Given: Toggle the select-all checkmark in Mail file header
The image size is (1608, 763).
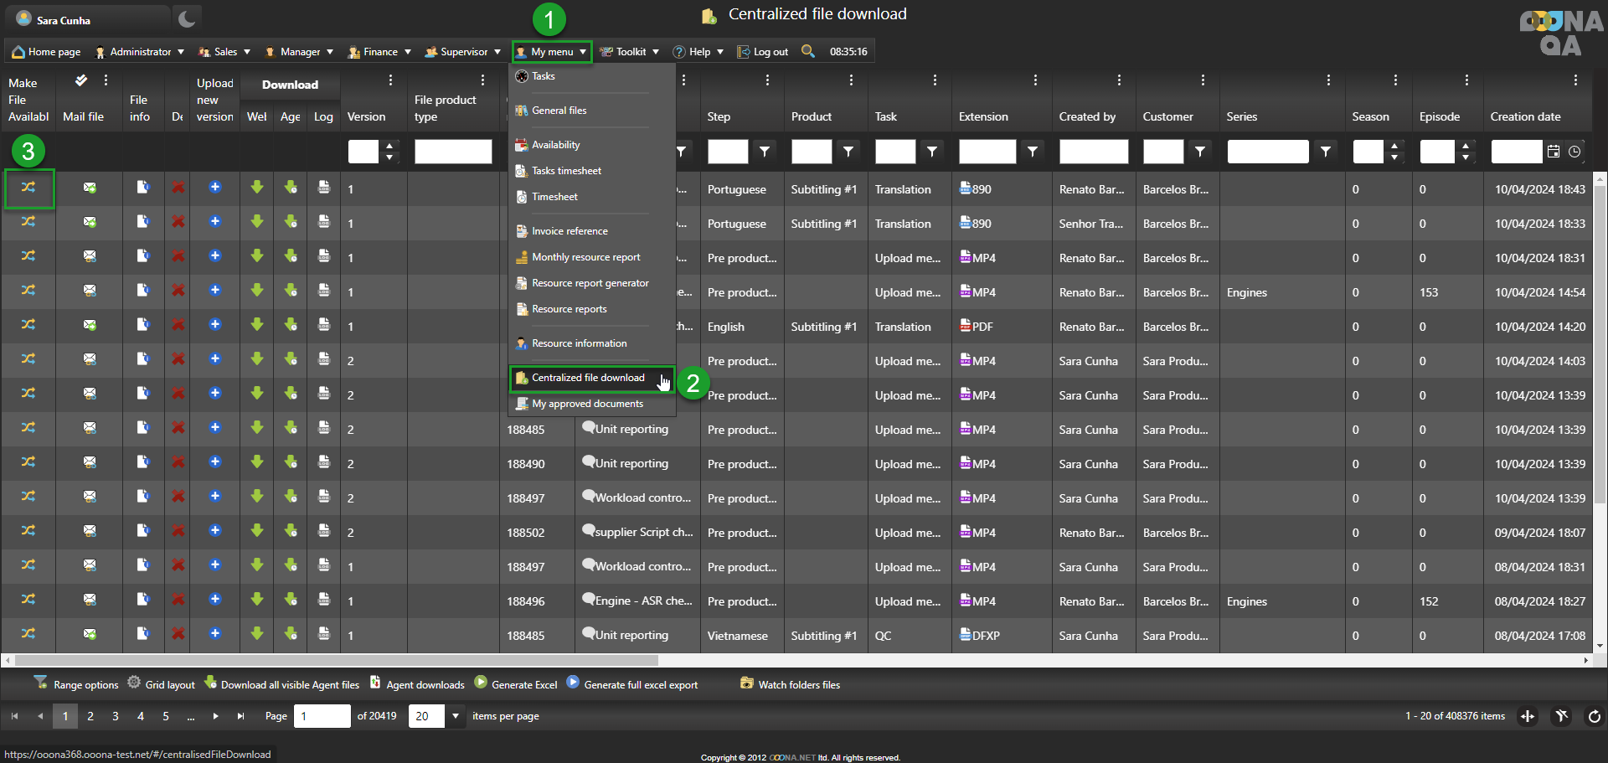Looking at the screenshot, I should [x=81, y=80].
